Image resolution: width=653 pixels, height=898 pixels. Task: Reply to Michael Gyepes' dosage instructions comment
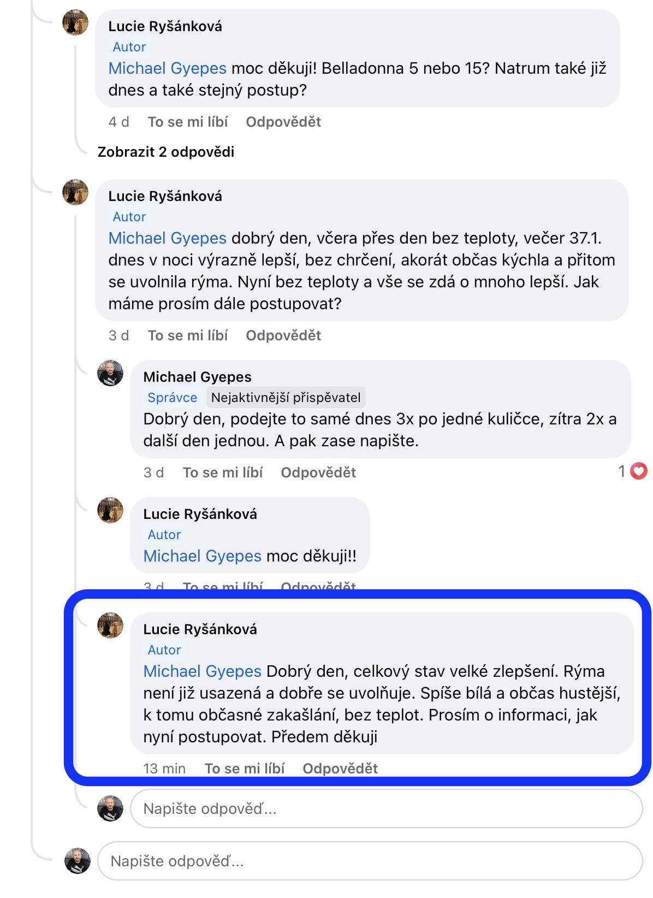pyautogui.click(x=318, y=472)
